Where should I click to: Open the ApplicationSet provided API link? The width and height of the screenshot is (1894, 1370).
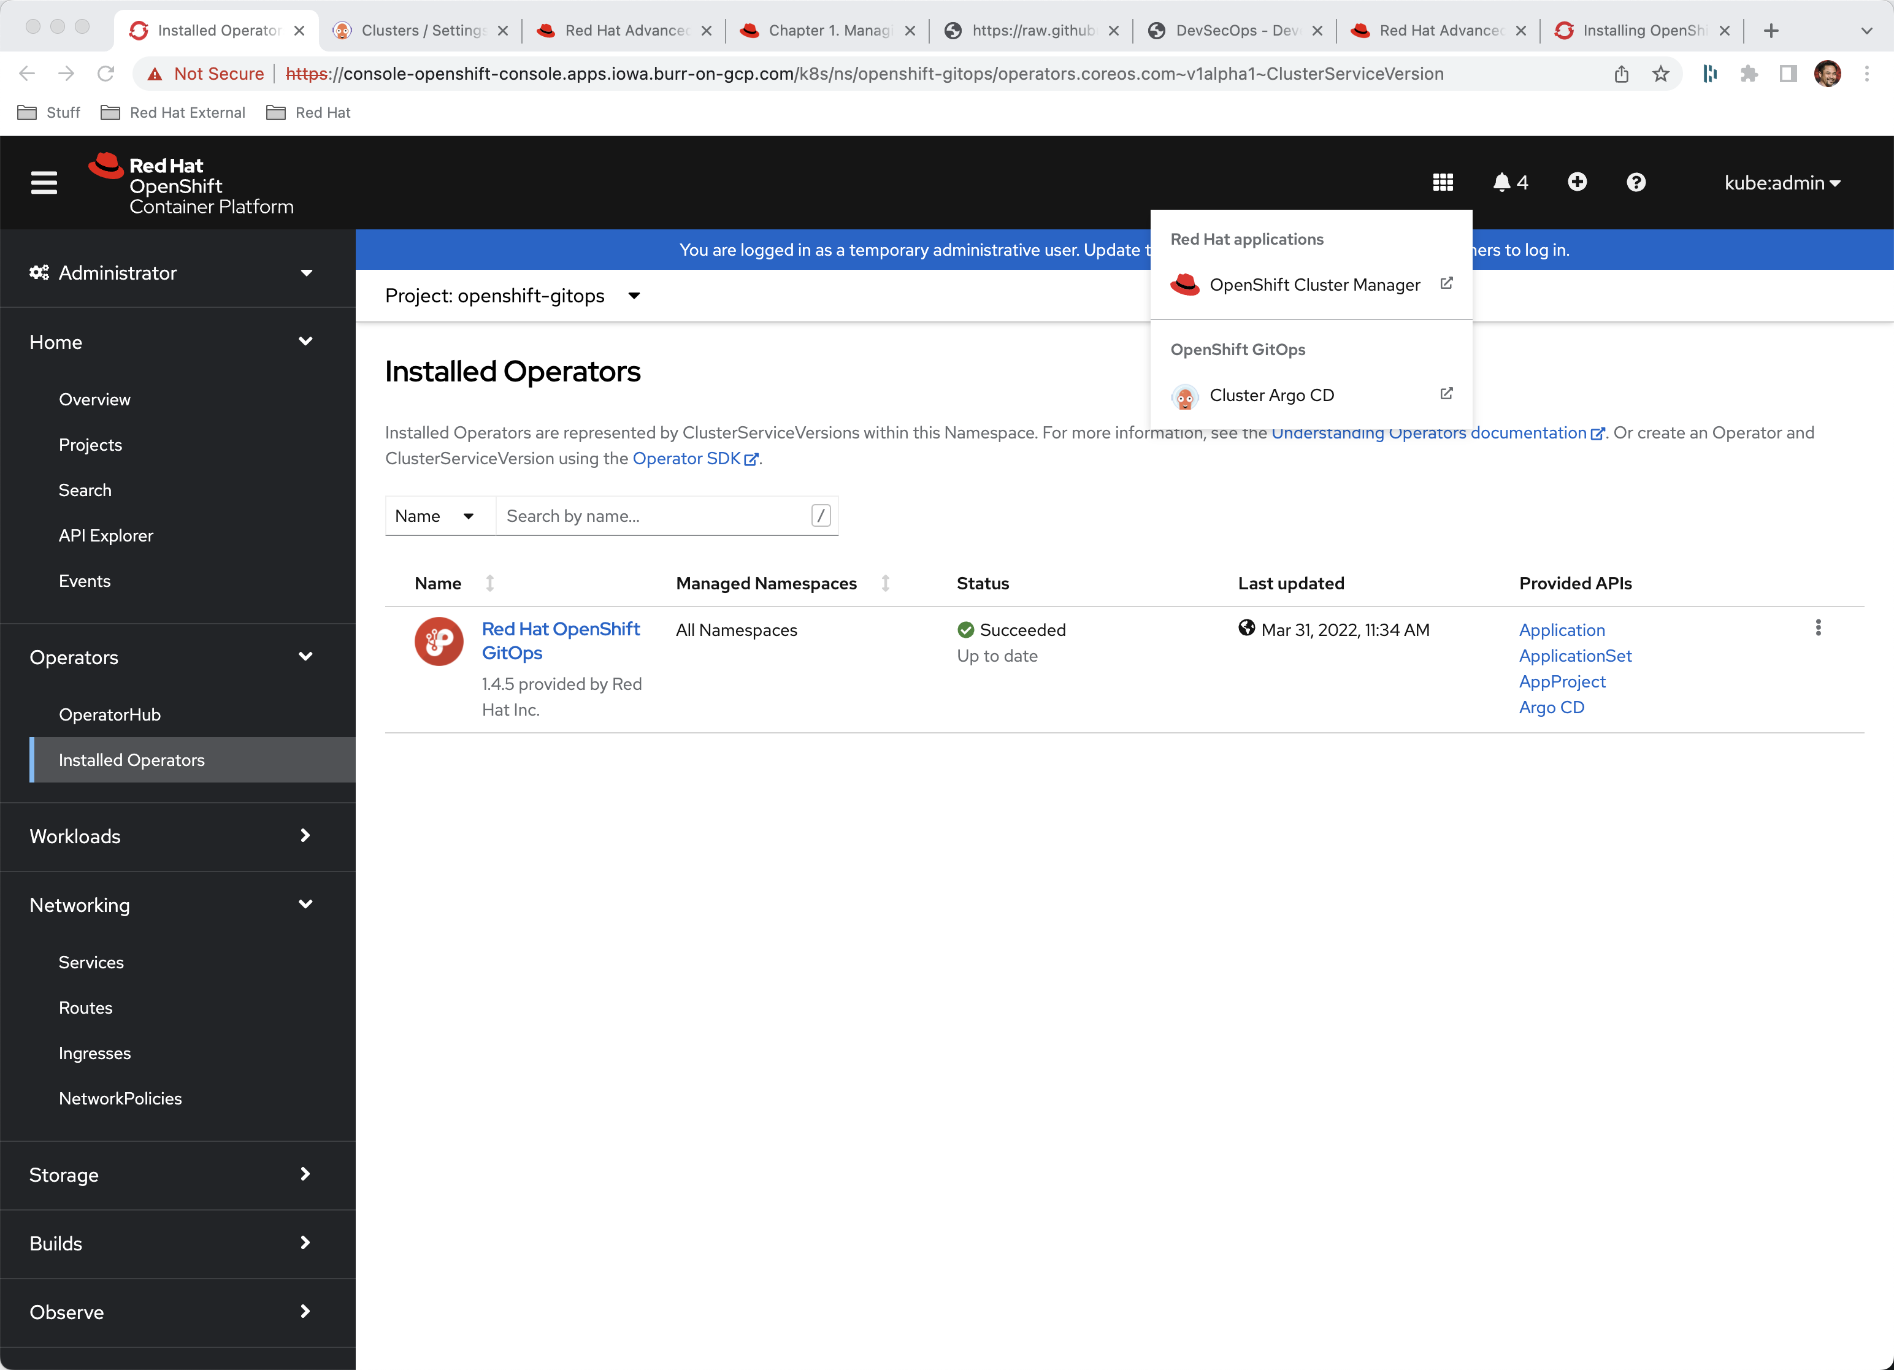pos(1574,656)
